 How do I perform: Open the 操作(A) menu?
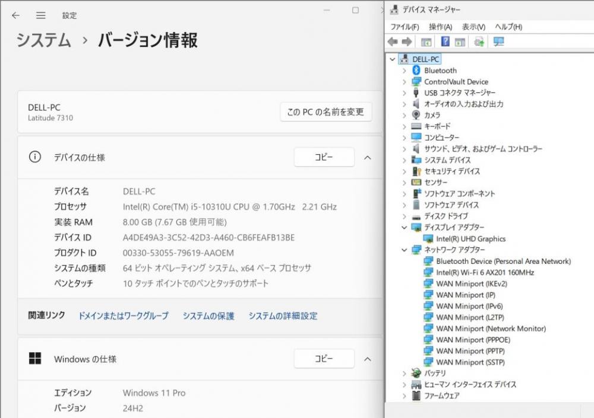point(440,27)
